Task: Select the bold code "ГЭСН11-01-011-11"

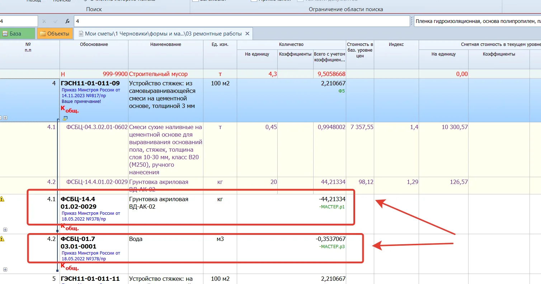Action: 90,279
